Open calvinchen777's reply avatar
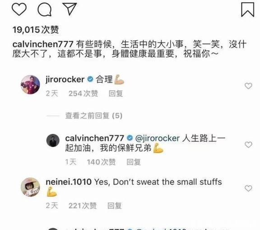This screenshot has width=260, height=230. point(53,141)
